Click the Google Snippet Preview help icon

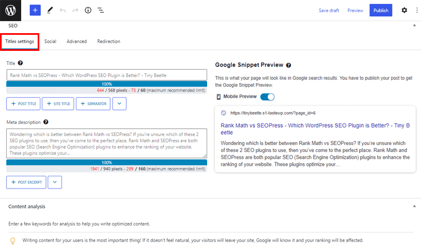pos(289,65)
